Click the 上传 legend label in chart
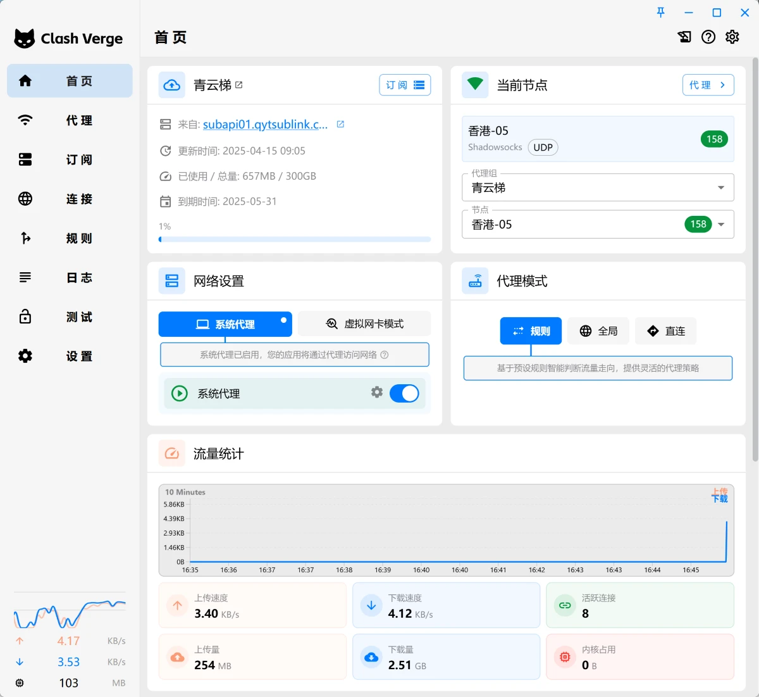This screenshot has height=697, width=759. [x=720, y=491]
